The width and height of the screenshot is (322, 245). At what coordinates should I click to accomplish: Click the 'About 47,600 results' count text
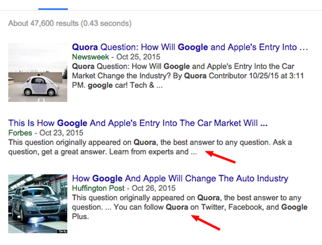70,24
